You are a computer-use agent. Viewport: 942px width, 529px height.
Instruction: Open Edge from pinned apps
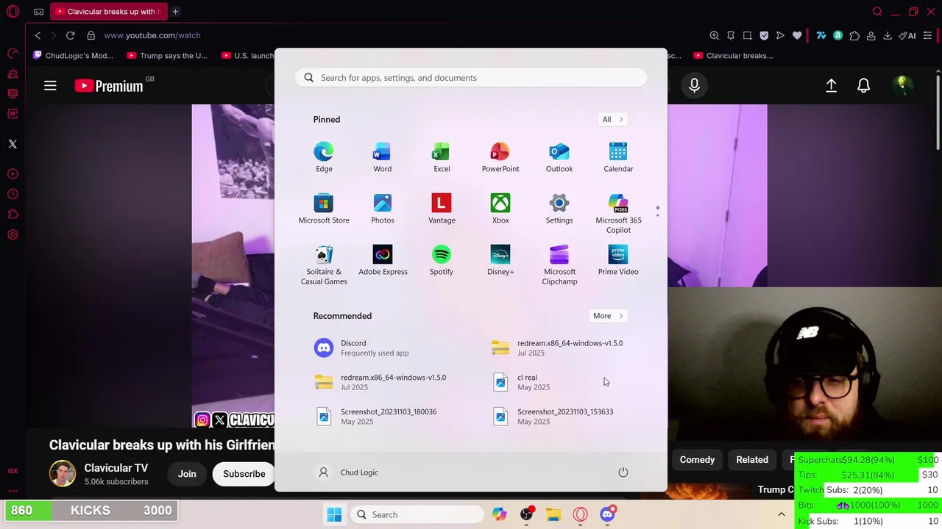click(324, 157)
